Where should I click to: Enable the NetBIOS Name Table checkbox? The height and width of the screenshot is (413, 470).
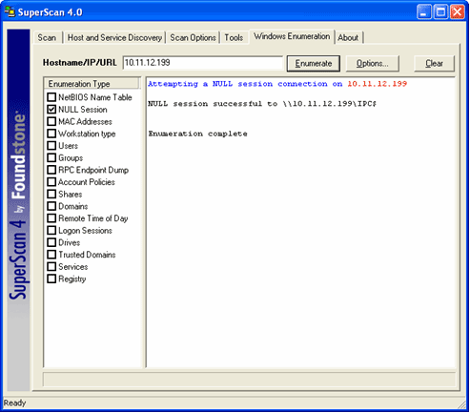pos(51,97)
